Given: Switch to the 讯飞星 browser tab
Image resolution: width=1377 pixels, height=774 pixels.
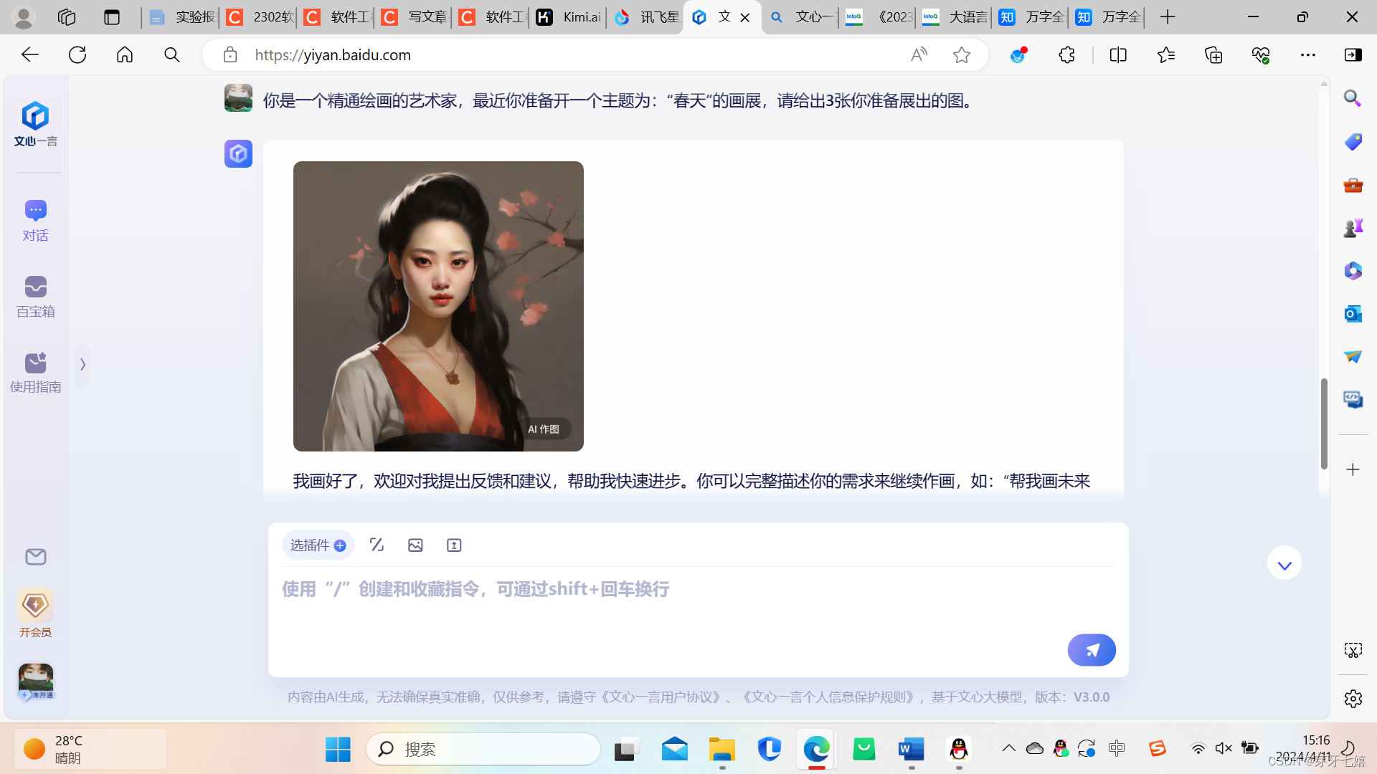Looking at the screenshot, I should pyautogui.click(x=645, y=17).
